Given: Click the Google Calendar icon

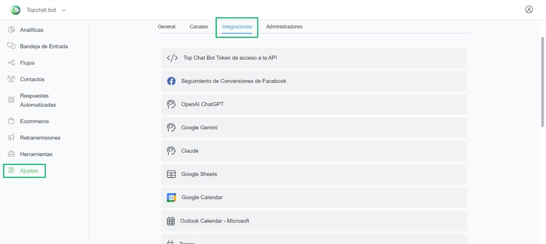Looking at the screenshot, I should 171,197.
